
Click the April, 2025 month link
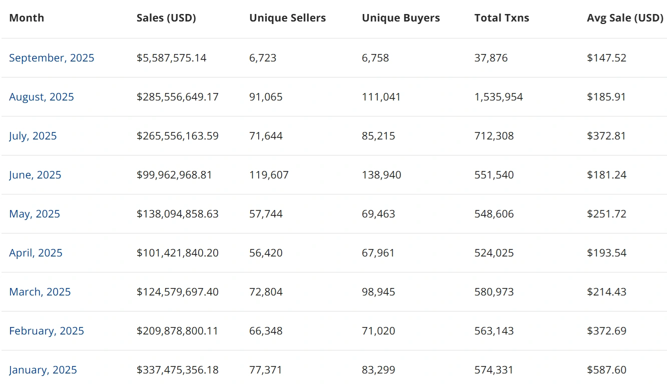click(36, 253)
